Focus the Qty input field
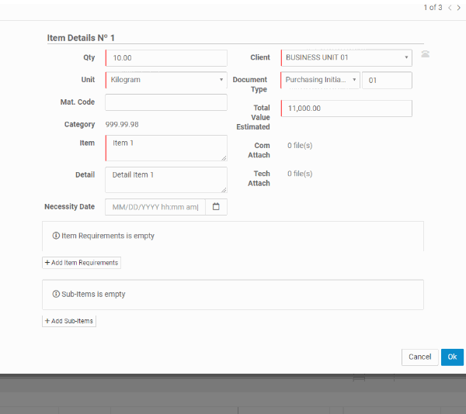466x414 pixels. pos(166,58)
